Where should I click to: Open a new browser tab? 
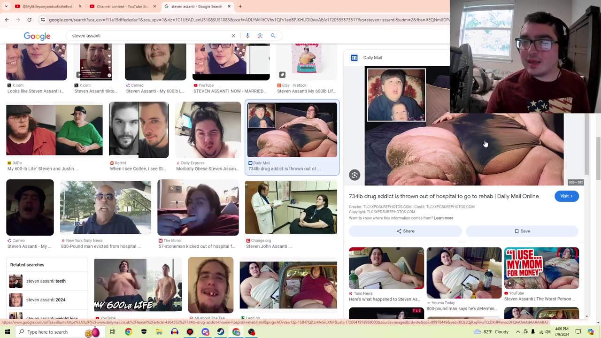(x=240, y=7)
